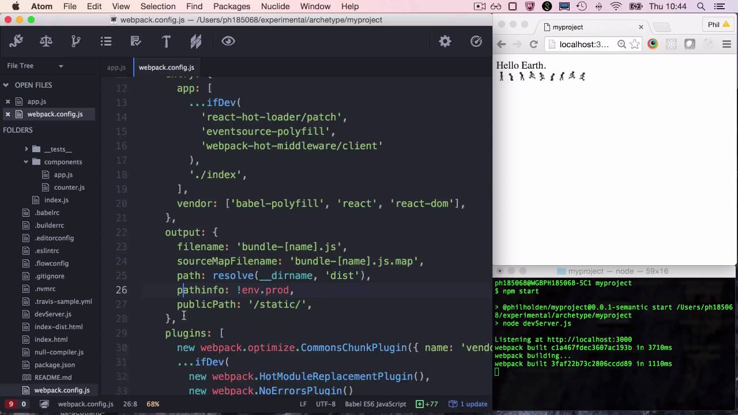Open Chrome hamburger menu
The width and height of the screenshot is (738, 415).
[x=726, y=44]
